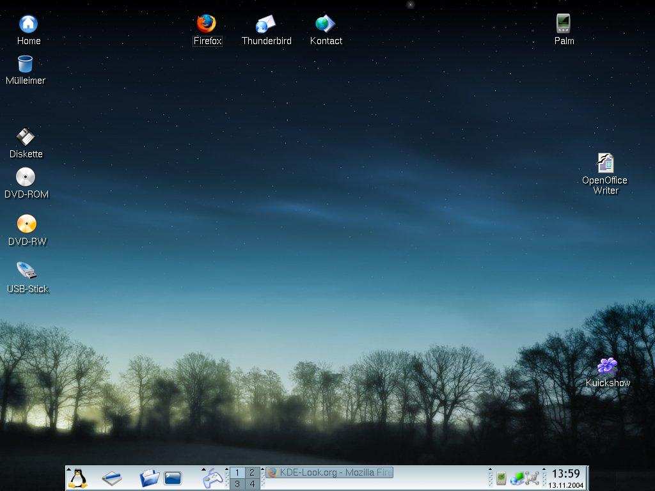Expand arrow above the gamepad panel icon
The width and height of the screenshot is (655, 491).
204,469
